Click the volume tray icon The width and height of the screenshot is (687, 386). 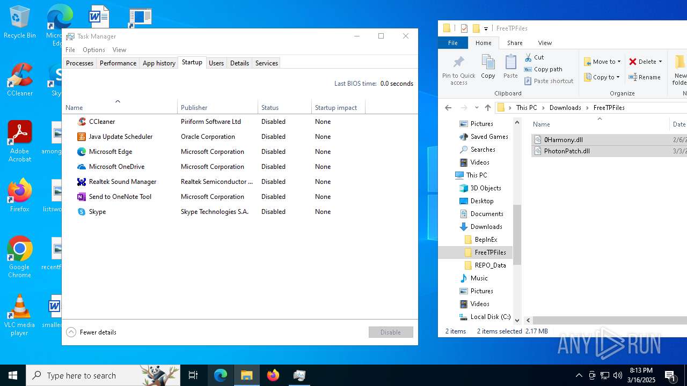[x=617, y=375]
